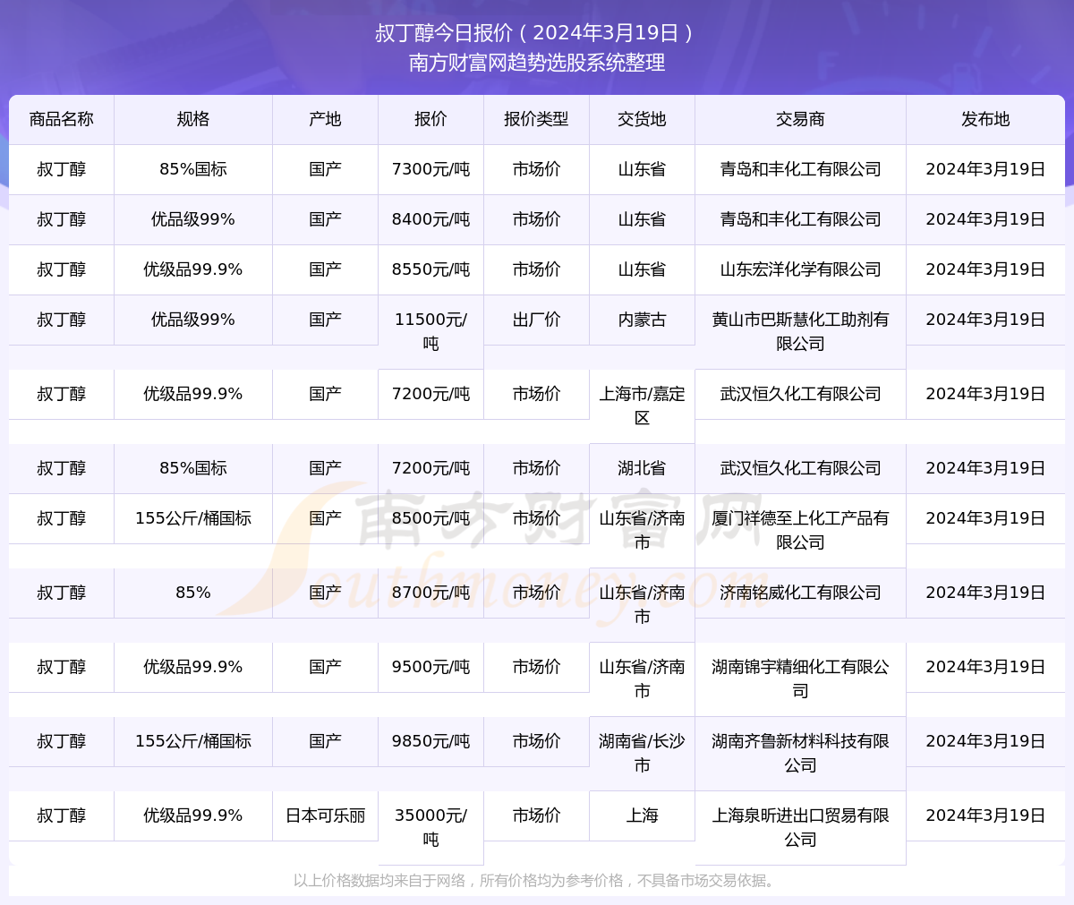The image size is (1074, 905).
Task: Click 武汉恒久化工有限公司 in 上海市/嘉定区 row
Action: pyautogui.click(x=800, y=394)
